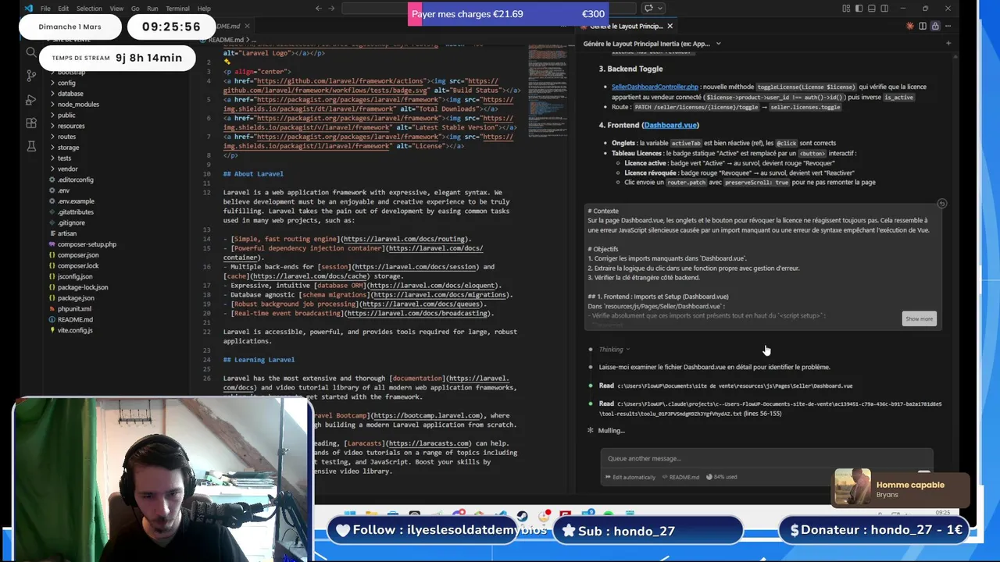Image resolution: width=1000 pixels, height=562 pixels.
Task: Expand the config folder
Action: point(66,83)
